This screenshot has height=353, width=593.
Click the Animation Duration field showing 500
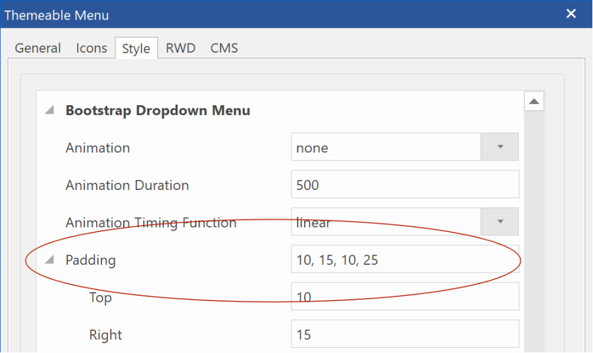pyautogui.click(x=405, y=184)
